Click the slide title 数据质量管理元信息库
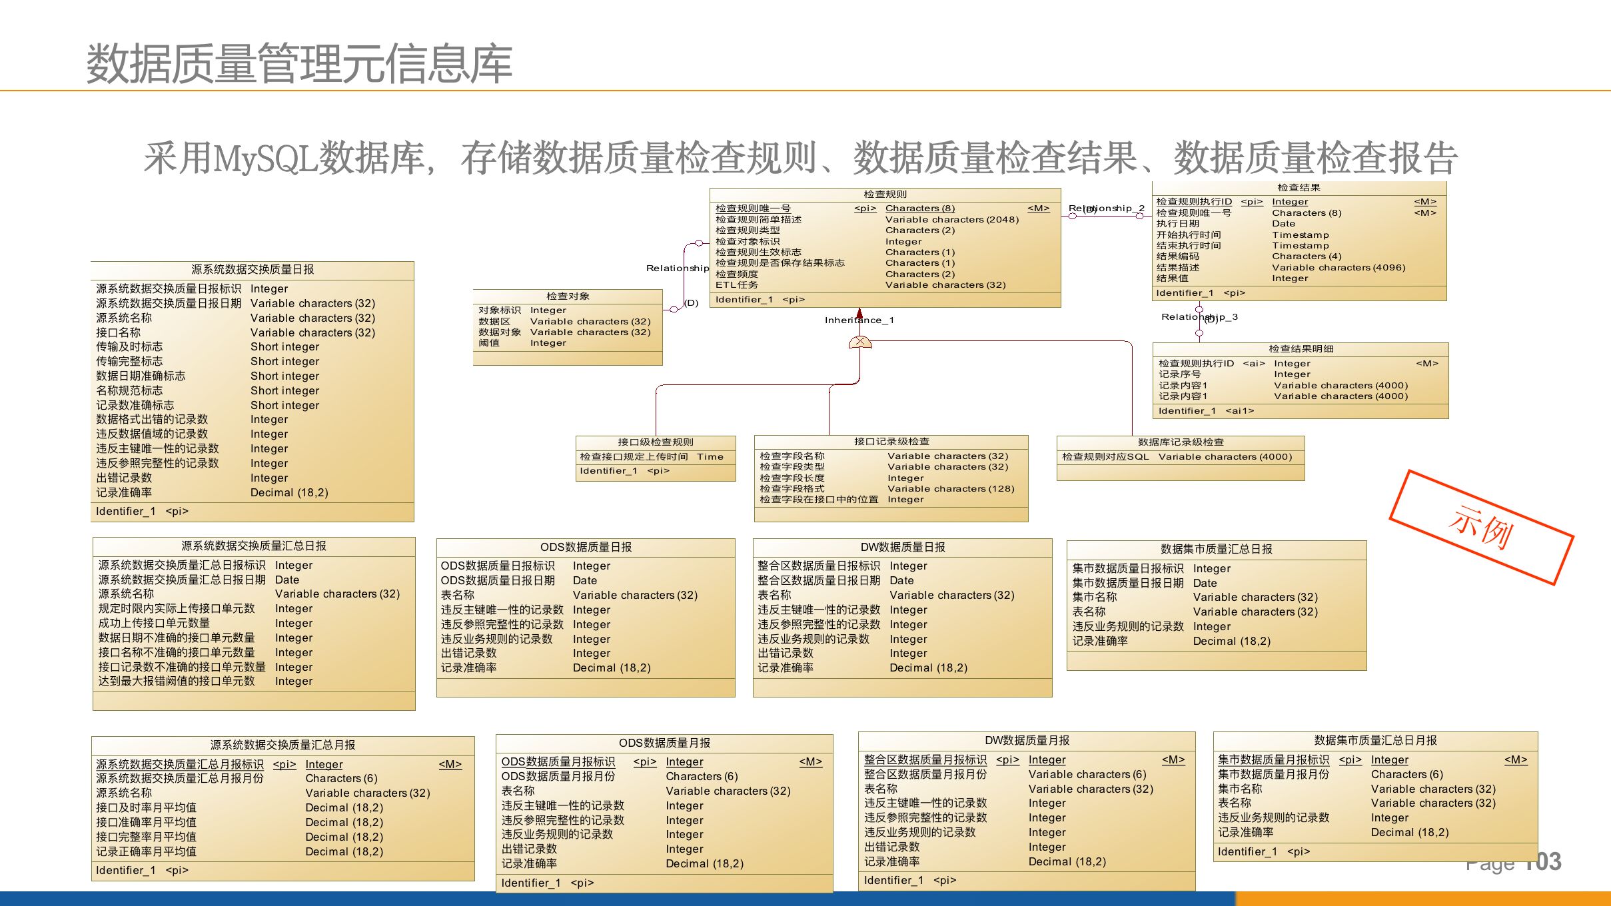Viewport: 1611px width, 906px height. point(299,64)
